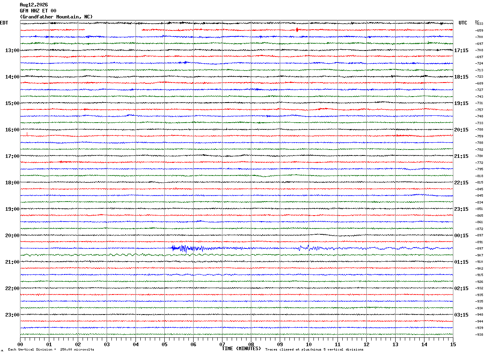Select the 17:15 UTC time label
This screenshot has width=485, height=355.
pyautogui.click(x=461, y=50)
